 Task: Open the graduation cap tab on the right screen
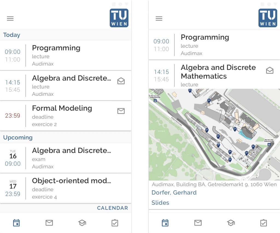(x=231, y=223)
